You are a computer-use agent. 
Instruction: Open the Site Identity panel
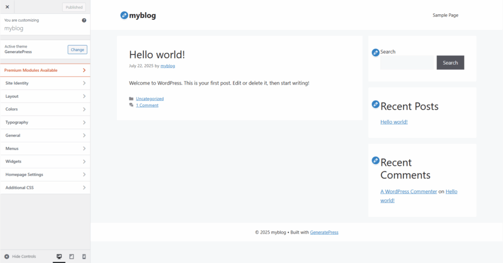click(45, 83)
